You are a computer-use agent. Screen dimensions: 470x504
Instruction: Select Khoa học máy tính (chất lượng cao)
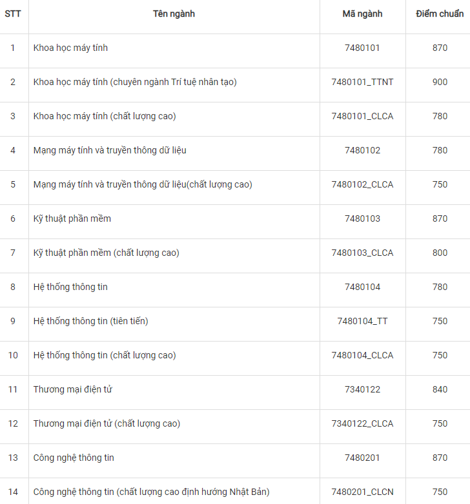pos(105,117)
